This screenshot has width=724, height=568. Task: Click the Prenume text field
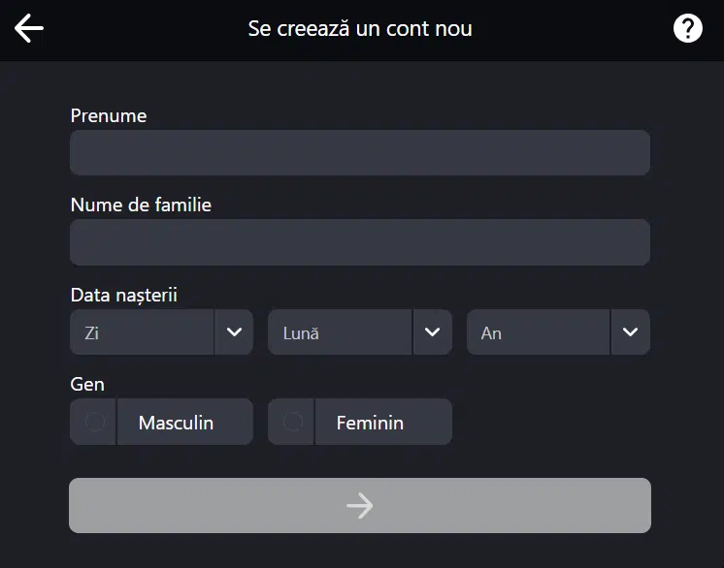360,152
